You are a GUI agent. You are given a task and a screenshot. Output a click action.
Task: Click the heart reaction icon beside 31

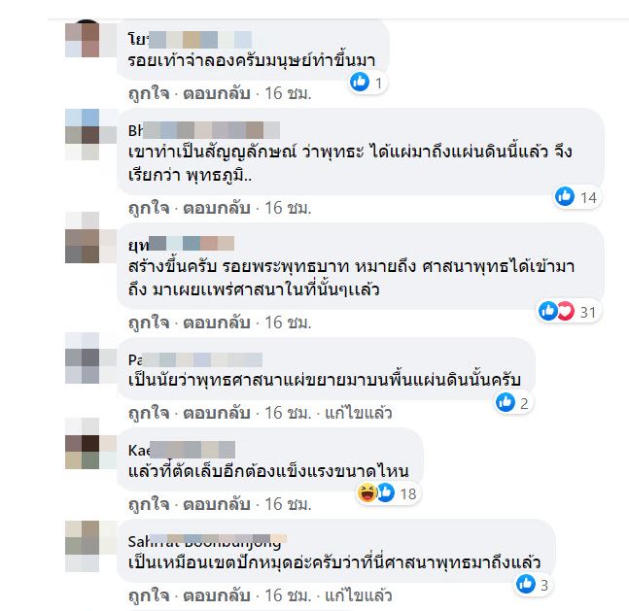coord(566,311)
